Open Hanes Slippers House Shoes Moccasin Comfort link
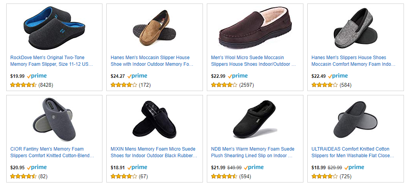 [x=353, y=61]
